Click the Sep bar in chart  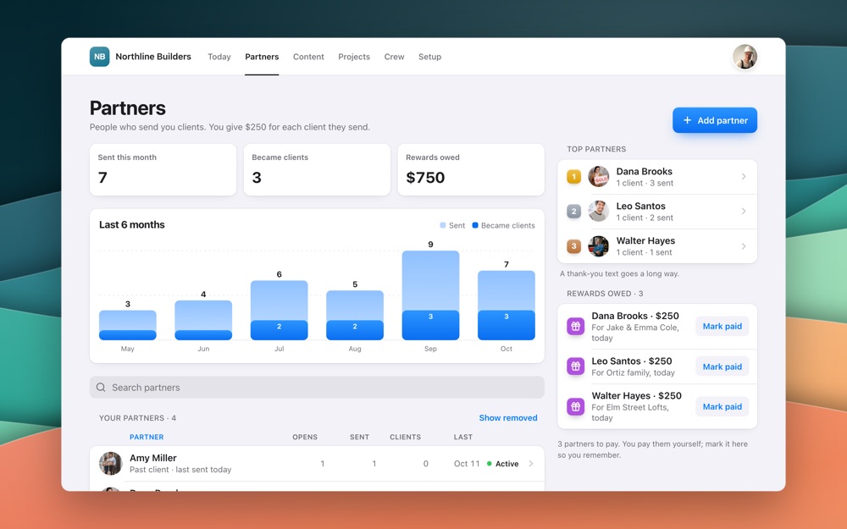point(430,295)
